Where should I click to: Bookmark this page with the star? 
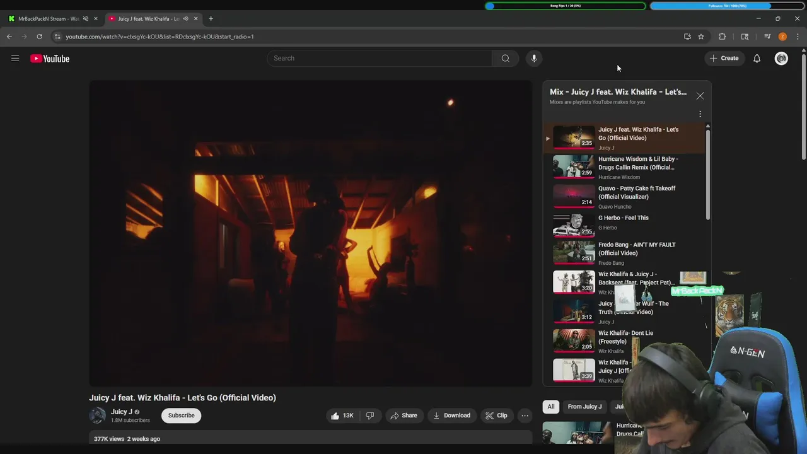tap(701, 37)
